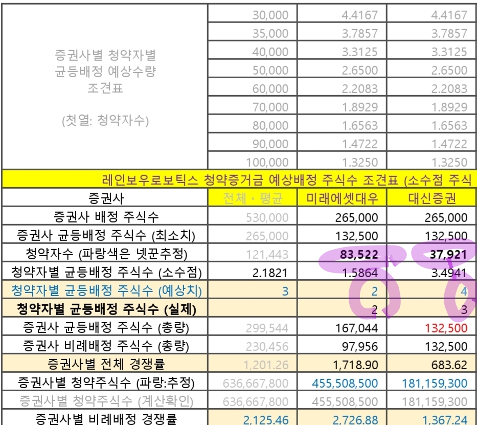Click the 299,544 total equal-allotment cell
477x425 pixels.
[252, 327]
